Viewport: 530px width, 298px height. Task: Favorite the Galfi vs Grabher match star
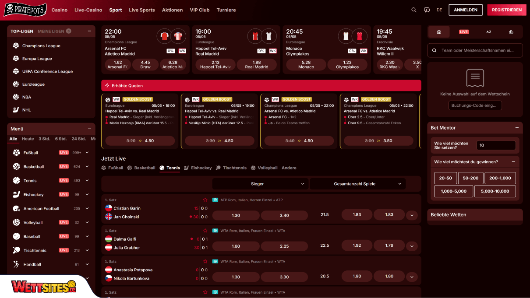[205, 231]
